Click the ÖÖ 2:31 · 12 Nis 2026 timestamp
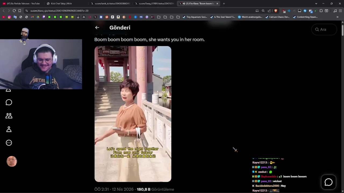The height and width of the screenshot is (193, 344). 114,189
